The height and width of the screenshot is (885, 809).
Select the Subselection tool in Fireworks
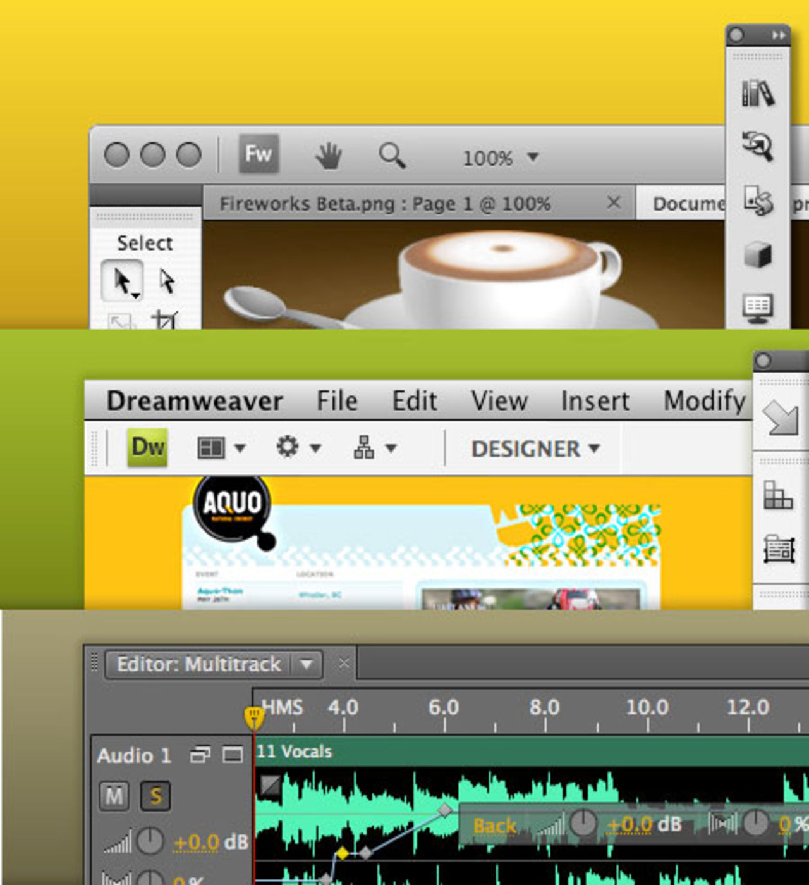[x=166, y=280]
